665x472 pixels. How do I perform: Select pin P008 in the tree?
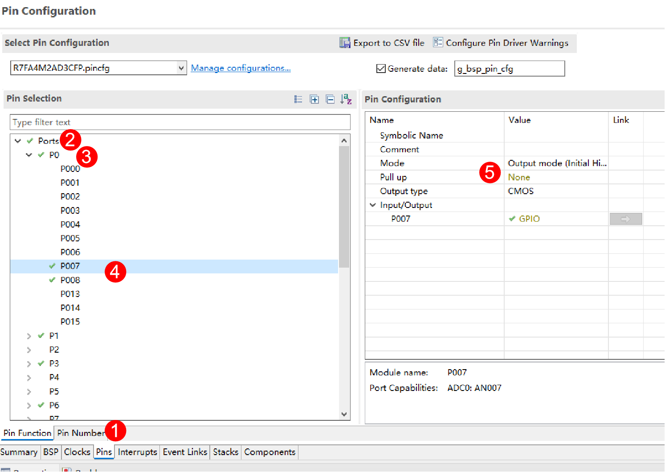tap(70, 280)
